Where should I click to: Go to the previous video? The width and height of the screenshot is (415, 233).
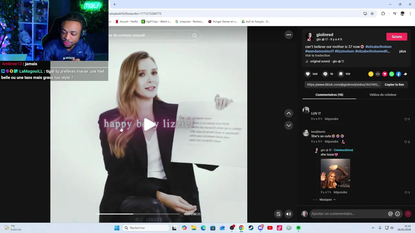289,113
